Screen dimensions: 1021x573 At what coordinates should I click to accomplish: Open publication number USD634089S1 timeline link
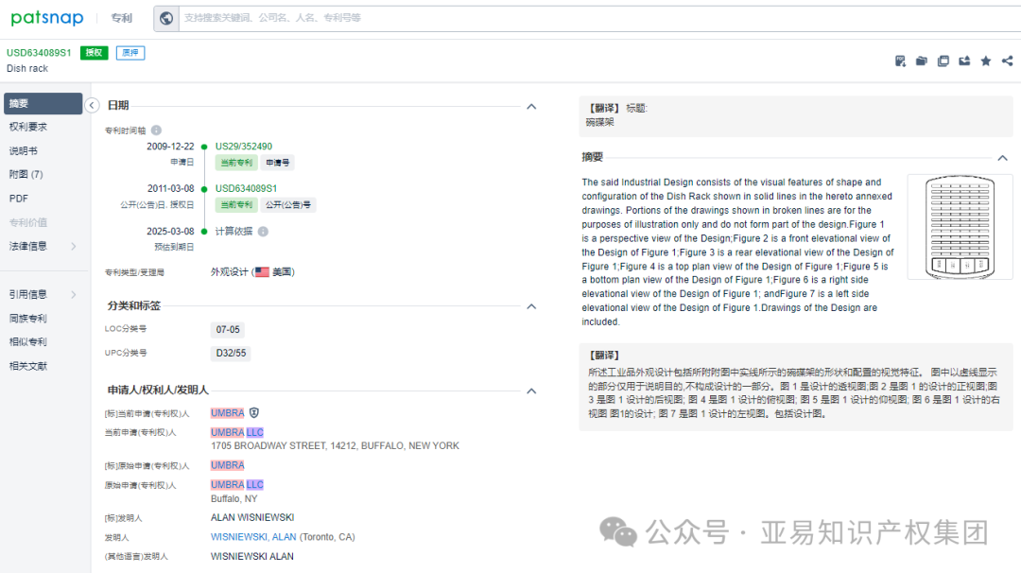(x=246, y=189)
